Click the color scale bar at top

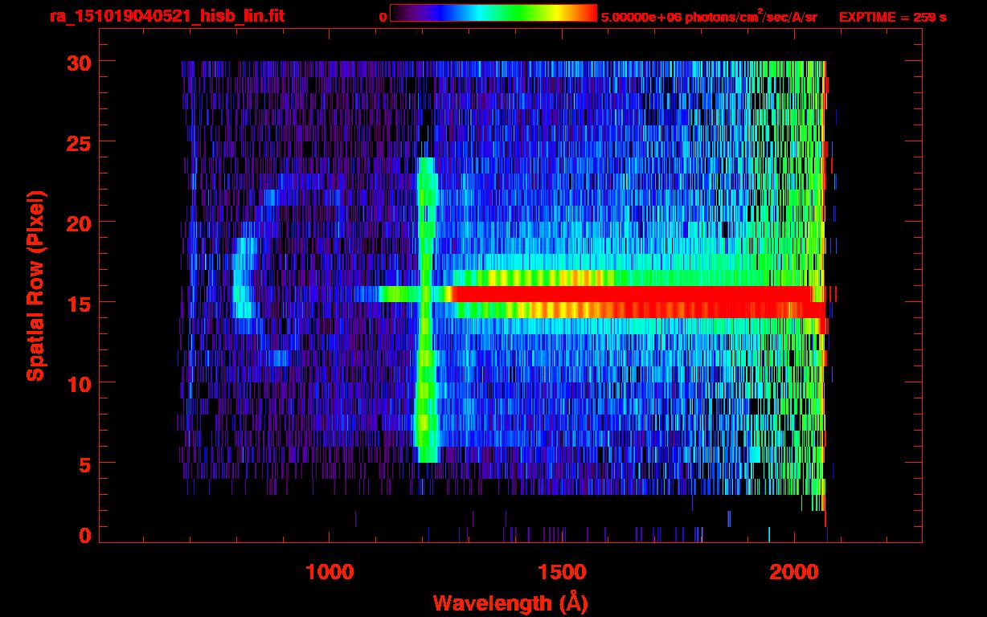pyautogui.click(x=493, y=14)
